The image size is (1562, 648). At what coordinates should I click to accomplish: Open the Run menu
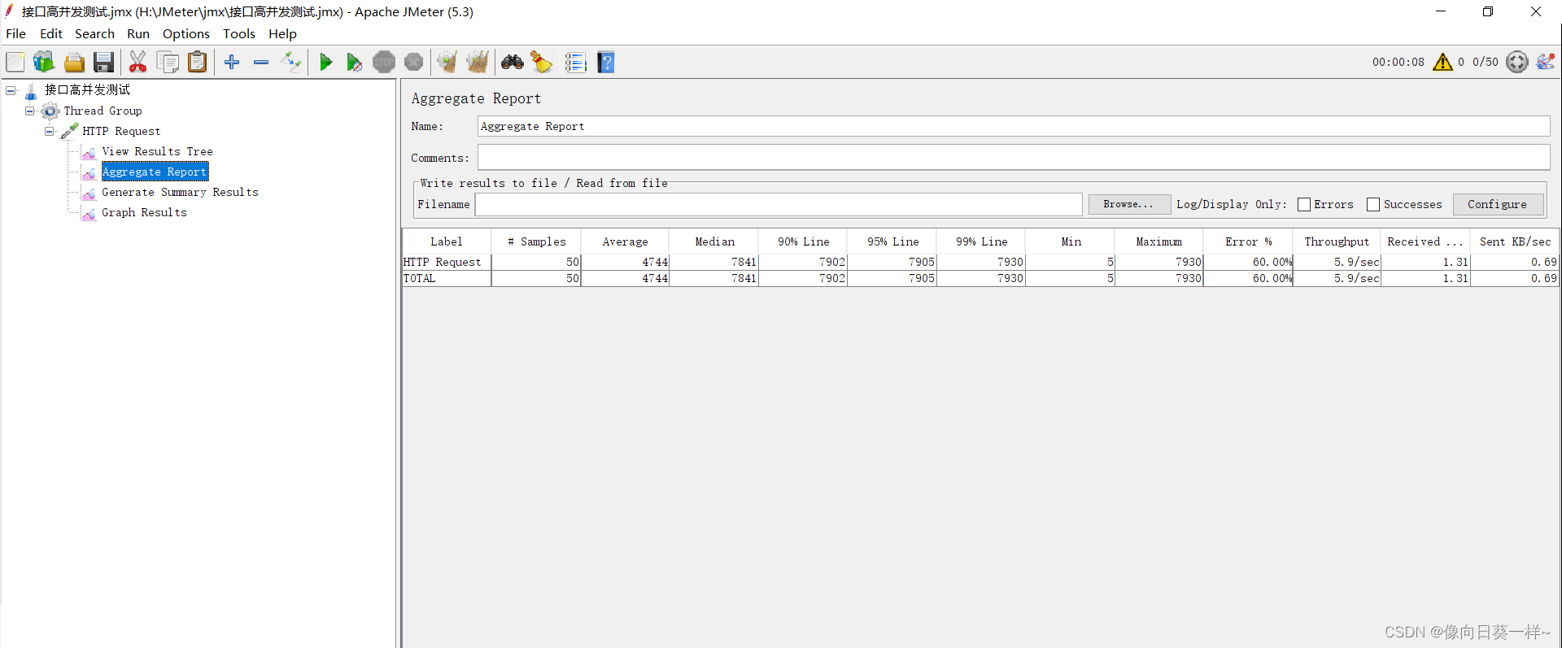[138, 34]
